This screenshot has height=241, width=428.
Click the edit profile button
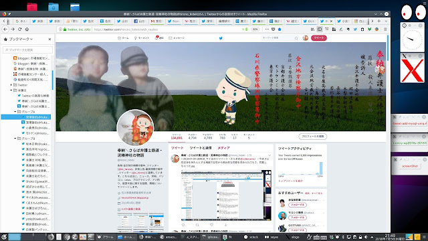pyautogui.click(x=312, y=137)
